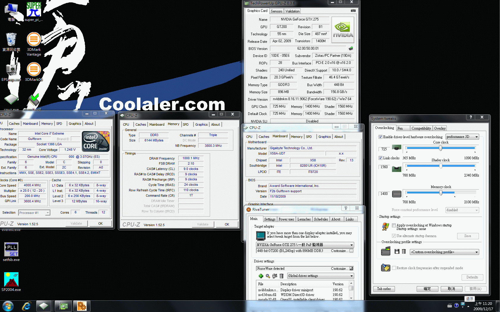The width and height of the screenshot is (500, 312).
Task: Open the super_pi desktop shortcut
Action: point(34,11)
